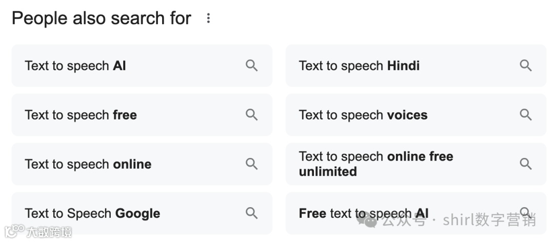This screenshot has width=554, height=242.
Task: Click search icon beside Text to speech voices
Action: (x=525, y=115)
